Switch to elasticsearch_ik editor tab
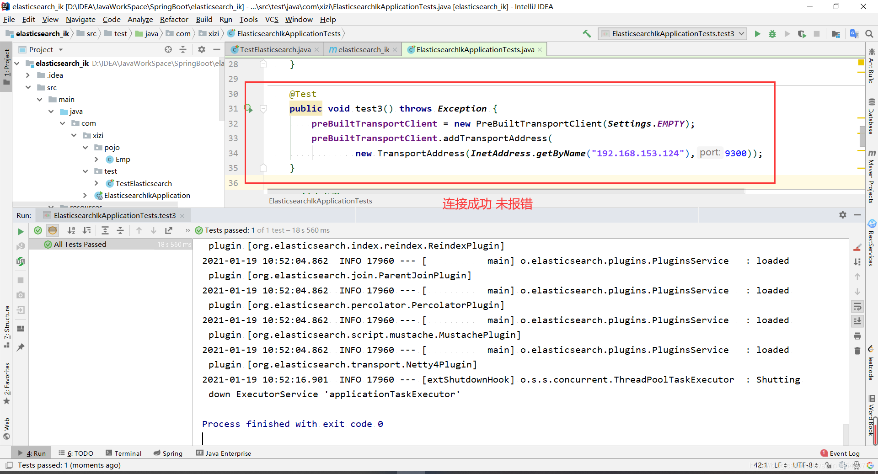Image resolution: width=878 pixels, height=474 pixels. click(364, 49)
